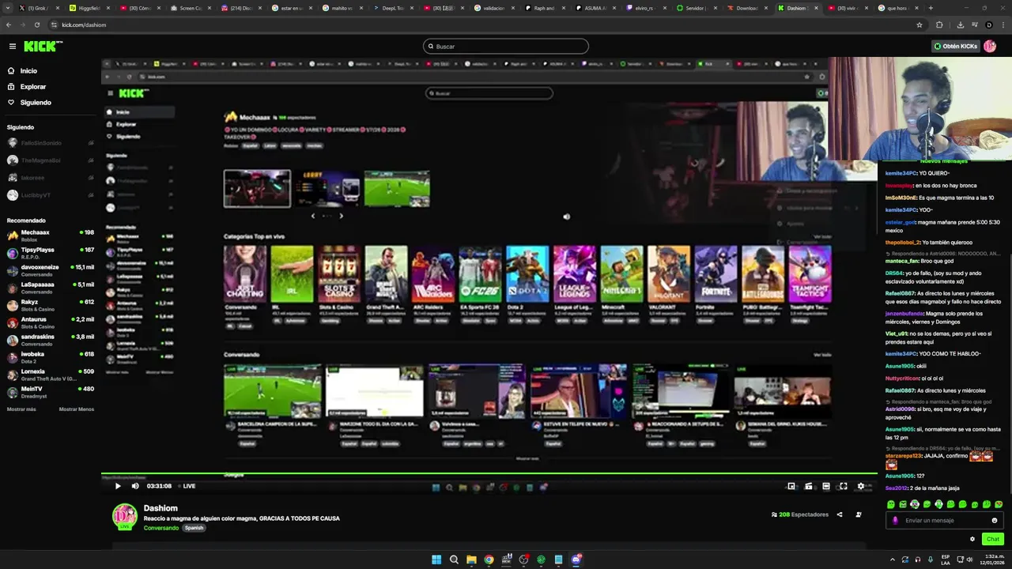Open Chrome from taskbar
Image resolution: width=1012 pixels, height=569 pixels.
coord(489,560)
